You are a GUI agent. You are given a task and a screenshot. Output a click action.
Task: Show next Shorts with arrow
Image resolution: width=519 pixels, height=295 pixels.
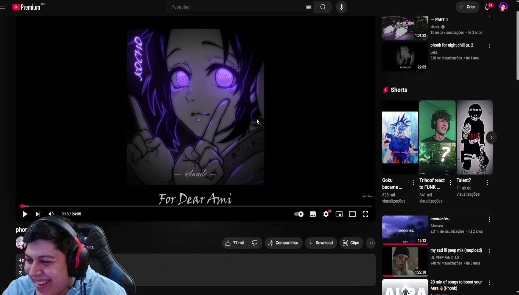coord(492,137)
